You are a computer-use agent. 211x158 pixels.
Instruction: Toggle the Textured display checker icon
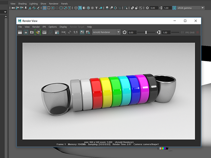point(92,8)
